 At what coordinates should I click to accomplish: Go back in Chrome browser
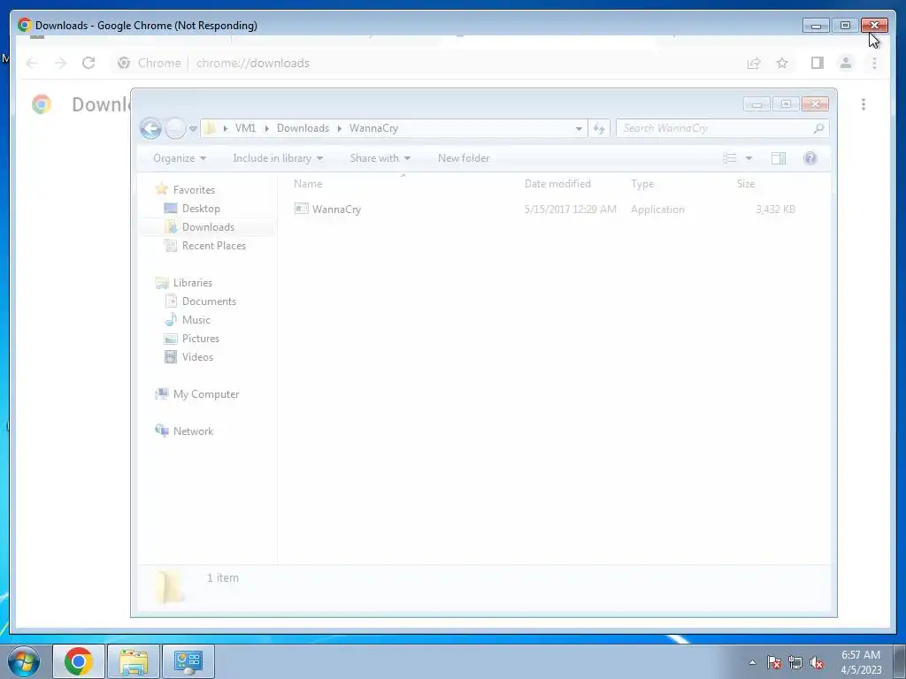point(33,63)
